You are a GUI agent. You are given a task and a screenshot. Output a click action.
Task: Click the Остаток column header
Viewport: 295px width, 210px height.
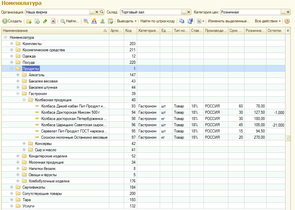(276, 31)
